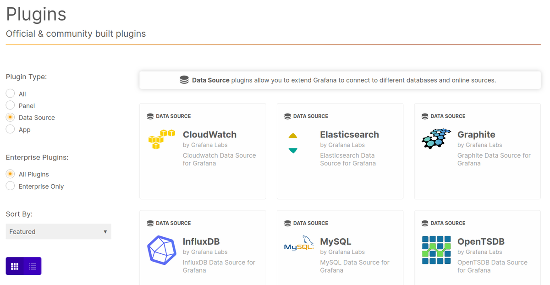Click 'by Grafana Labs' under MySQL
The width and height of the screenshot is (550, 285).
tap(342, 252)
